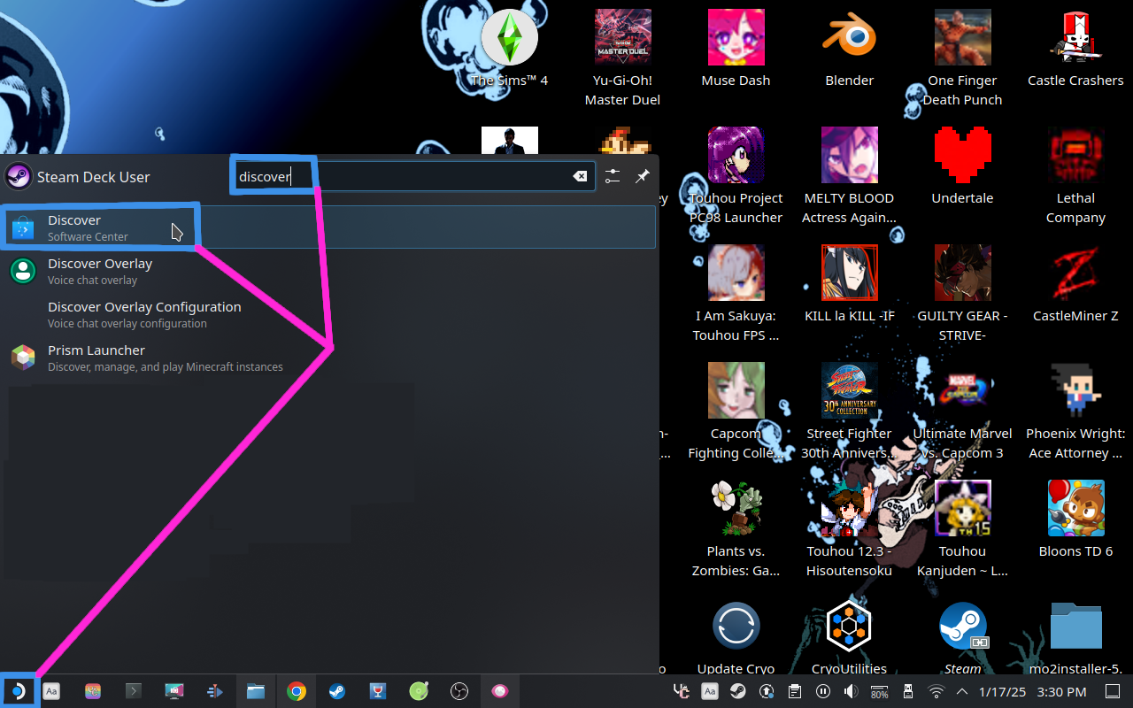Open The Sims 4 desktop shortcut
The width and height of the screenshot is (1133, 708).
(x=510, y=49)
